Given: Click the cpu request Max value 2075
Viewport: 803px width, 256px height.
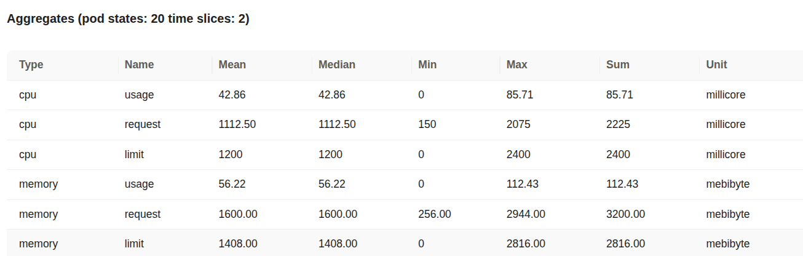Looking at the screenshot, I should [x=520, y=124].
